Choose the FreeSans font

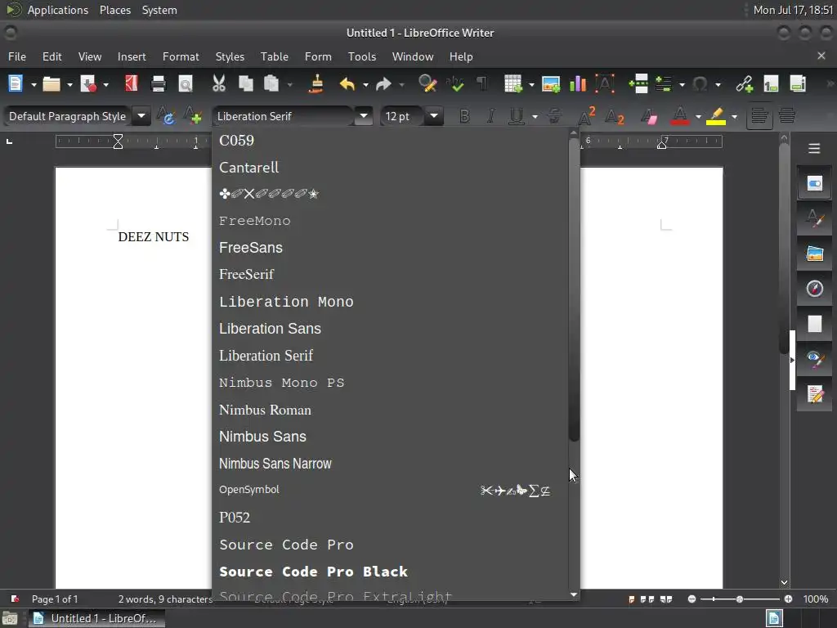coord(390,248)
